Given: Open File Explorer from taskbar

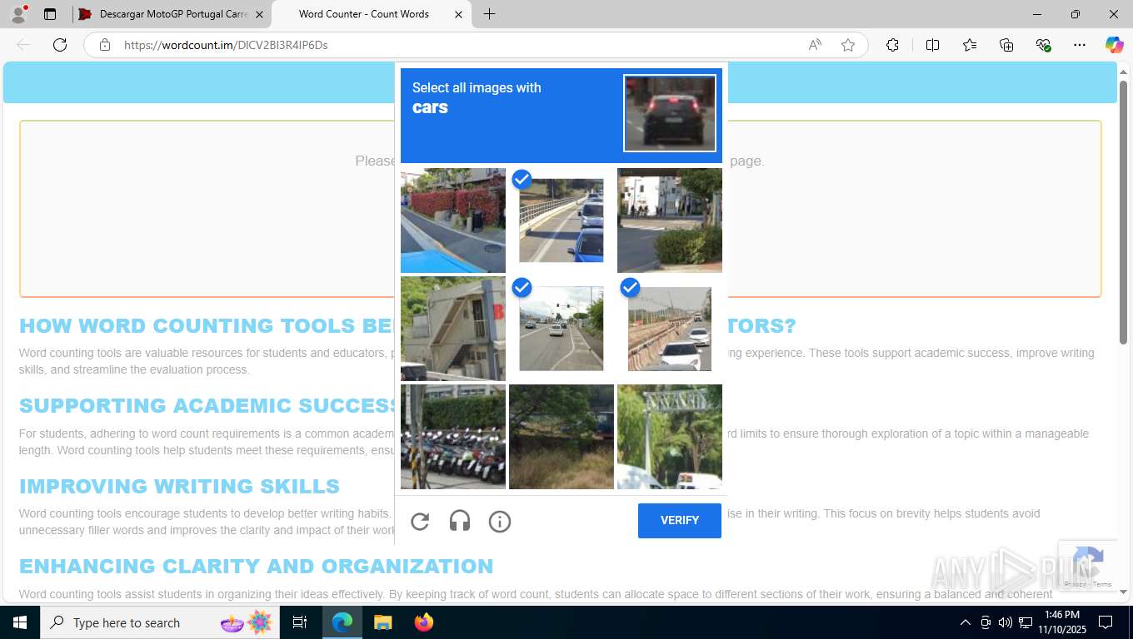Looking at the screenshot, I should coord(382,622).
